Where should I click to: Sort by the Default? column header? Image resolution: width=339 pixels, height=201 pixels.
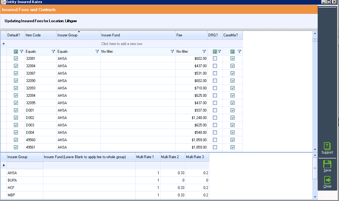click(x=15, y=35)
